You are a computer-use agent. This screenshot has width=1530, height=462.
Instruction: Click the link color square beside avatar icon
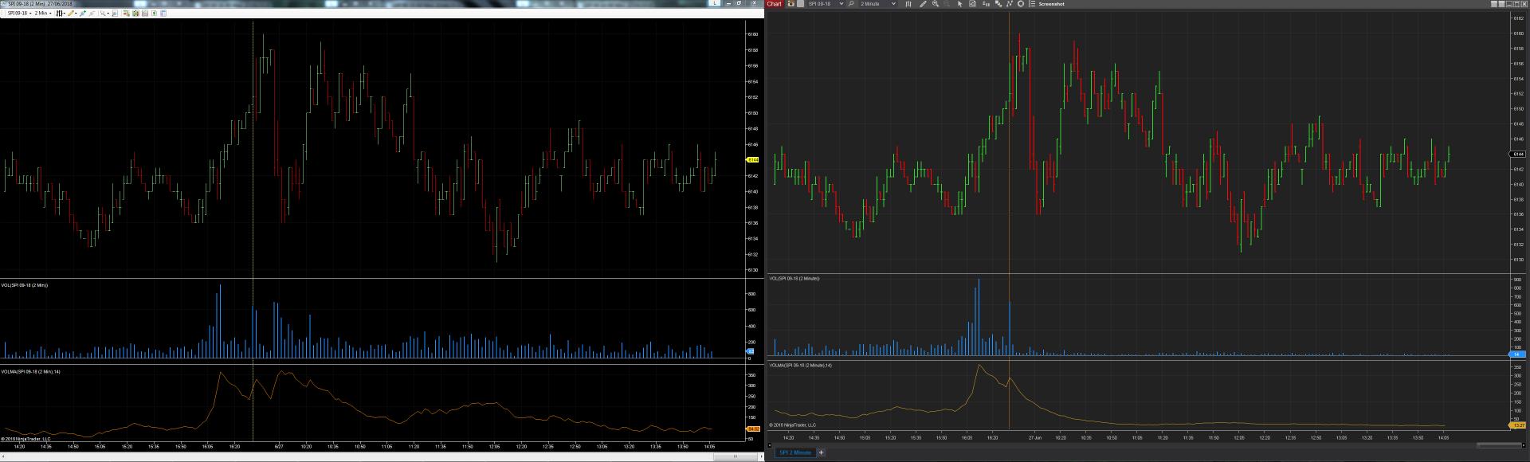click(x=800, y=4)
